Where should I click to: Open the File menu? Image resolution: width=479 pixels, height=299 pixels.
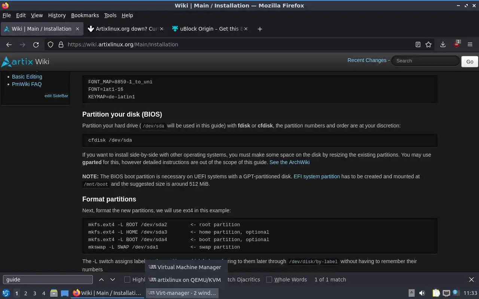click(x=7, y=15)
